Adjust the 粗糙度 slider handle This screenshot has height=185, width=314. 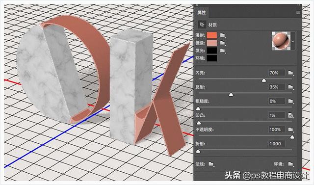tap(198, 109)
